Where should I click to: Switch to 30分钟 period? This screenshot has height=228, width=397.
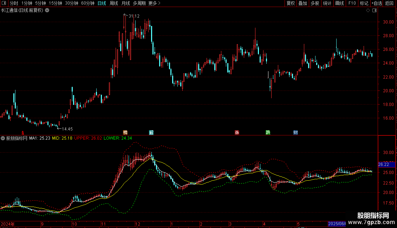pyautogui.click(x=71, y=3)
